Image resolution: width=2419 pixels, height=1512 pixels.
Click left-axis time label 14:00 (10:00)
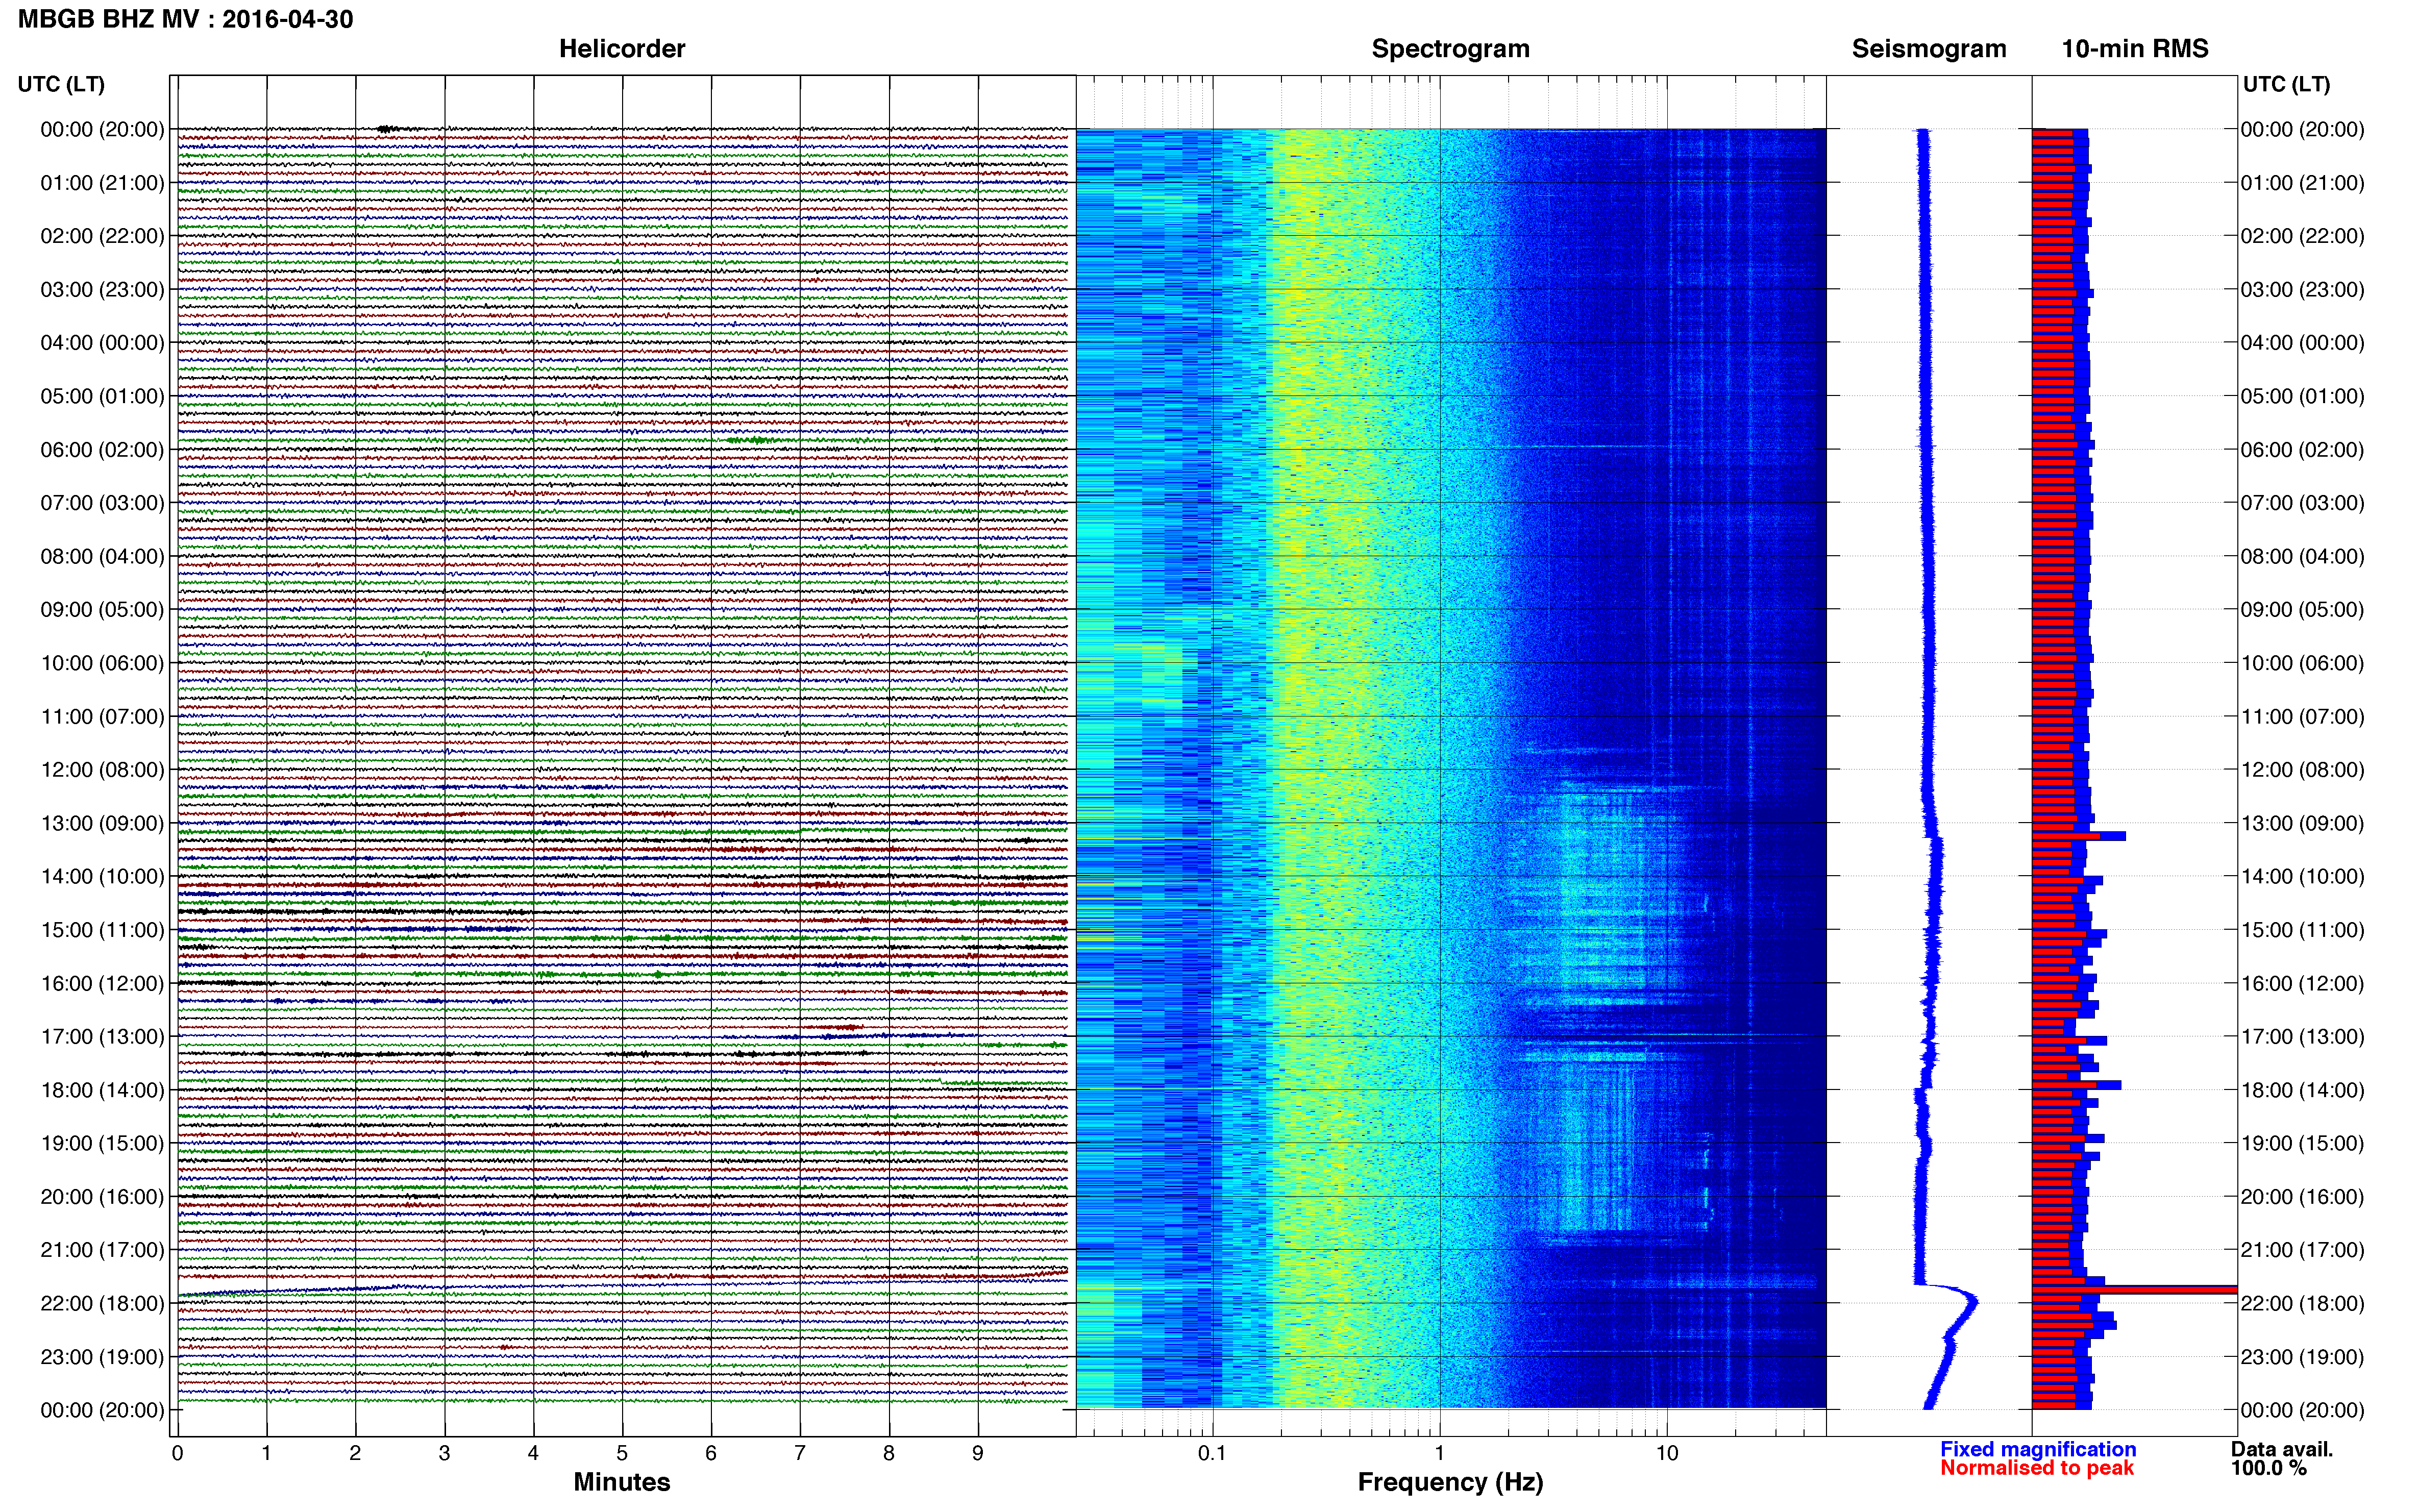(x=102, y=877)
